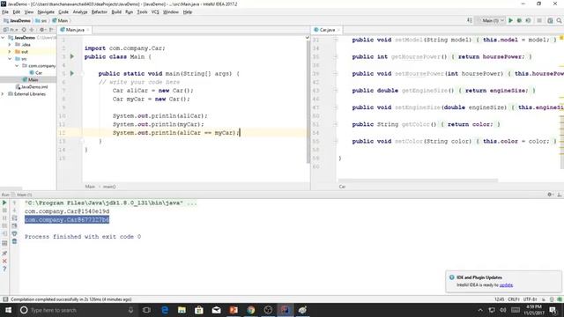Open Project view selector dropdown
Image resolution: width=564 pixels, height=317 pixels.
(11, 30)
